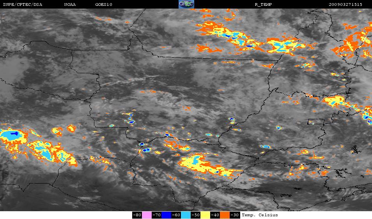Click the 200903271515 timestamp
This screenshot has width=372, height=219.
point(345,5)
